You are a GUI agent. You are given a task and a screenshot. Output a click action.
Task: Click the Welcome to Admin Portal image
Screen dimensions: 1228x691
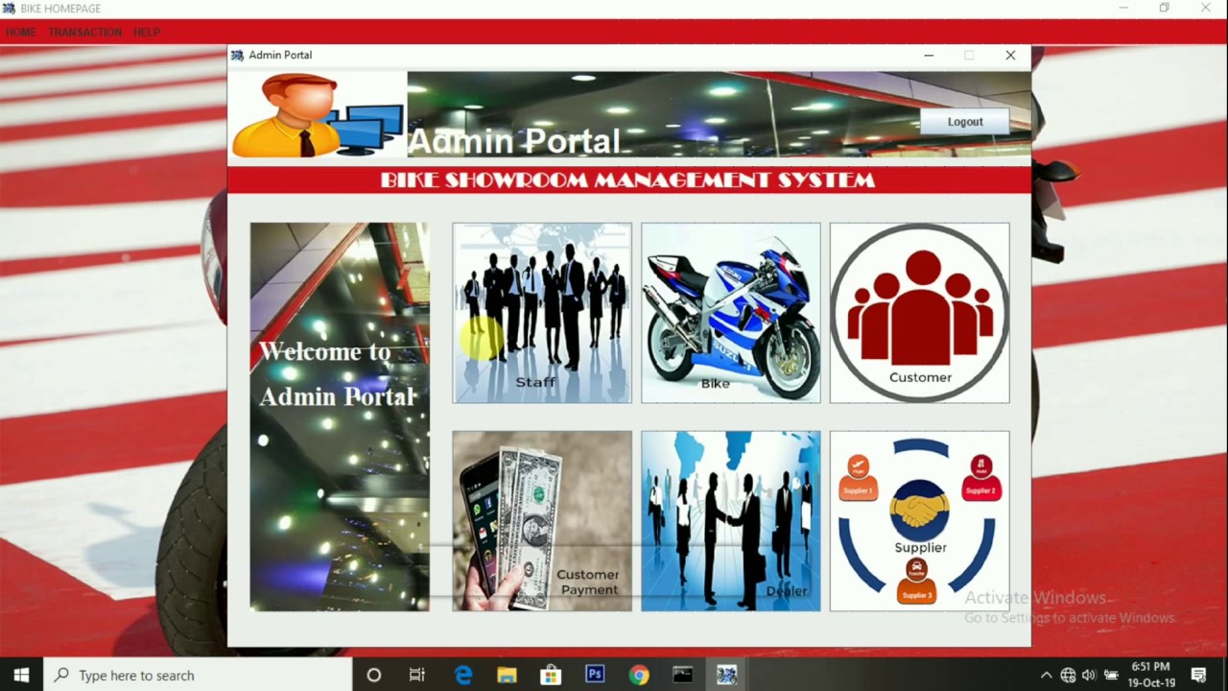click(x=340, y=417)
